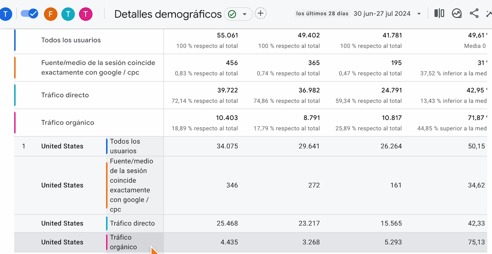The height and width of the screenshot is (254, 492).
Task: Click the United States value 29.641
Action: pyautogui.click(x=309, y=146)
